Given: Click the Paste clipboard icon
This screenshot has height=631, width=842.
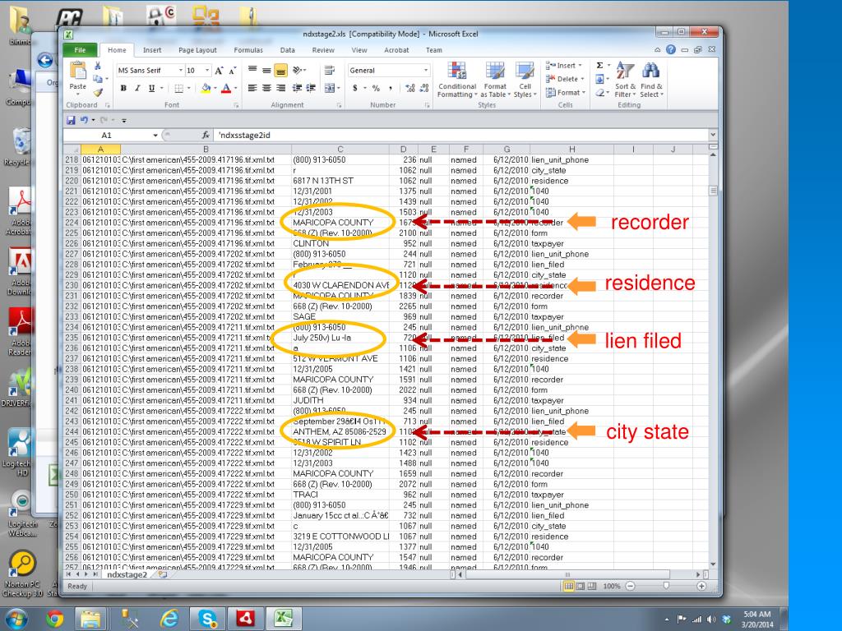Looking at the screenshot, I should click(78, 71).
